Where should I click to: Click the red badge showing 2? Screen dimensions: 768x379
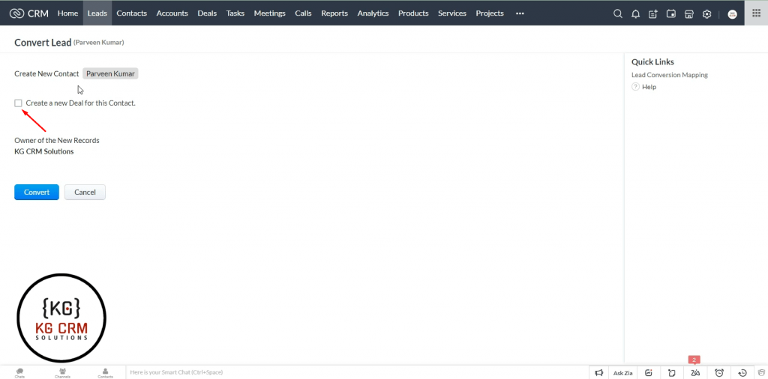tap(694, 360)
